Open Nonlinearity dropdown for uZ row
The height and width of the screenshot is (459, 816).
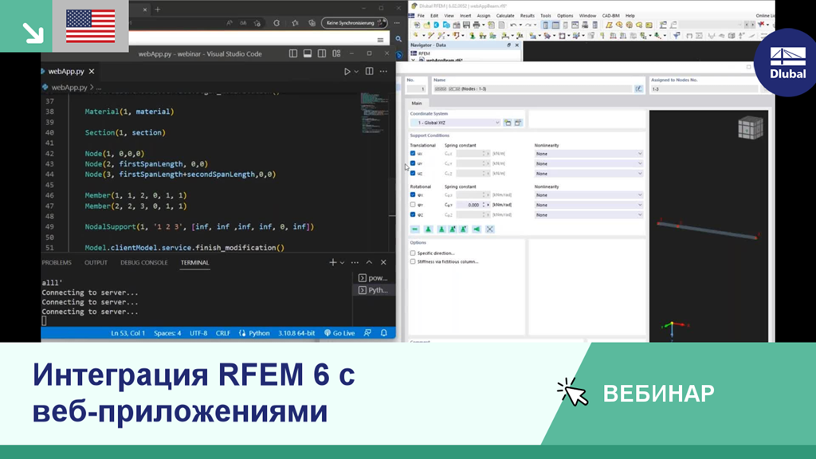coord(589,173)
